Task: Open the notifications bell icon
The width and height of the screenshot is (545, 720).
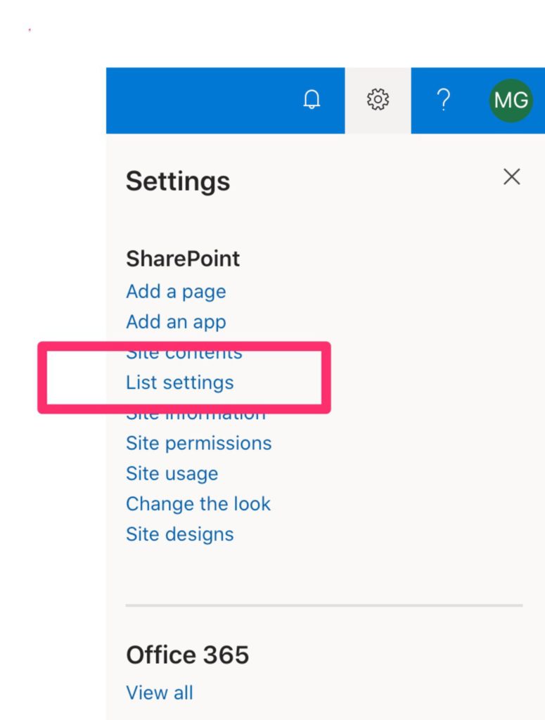Action: tap(312, 100)
